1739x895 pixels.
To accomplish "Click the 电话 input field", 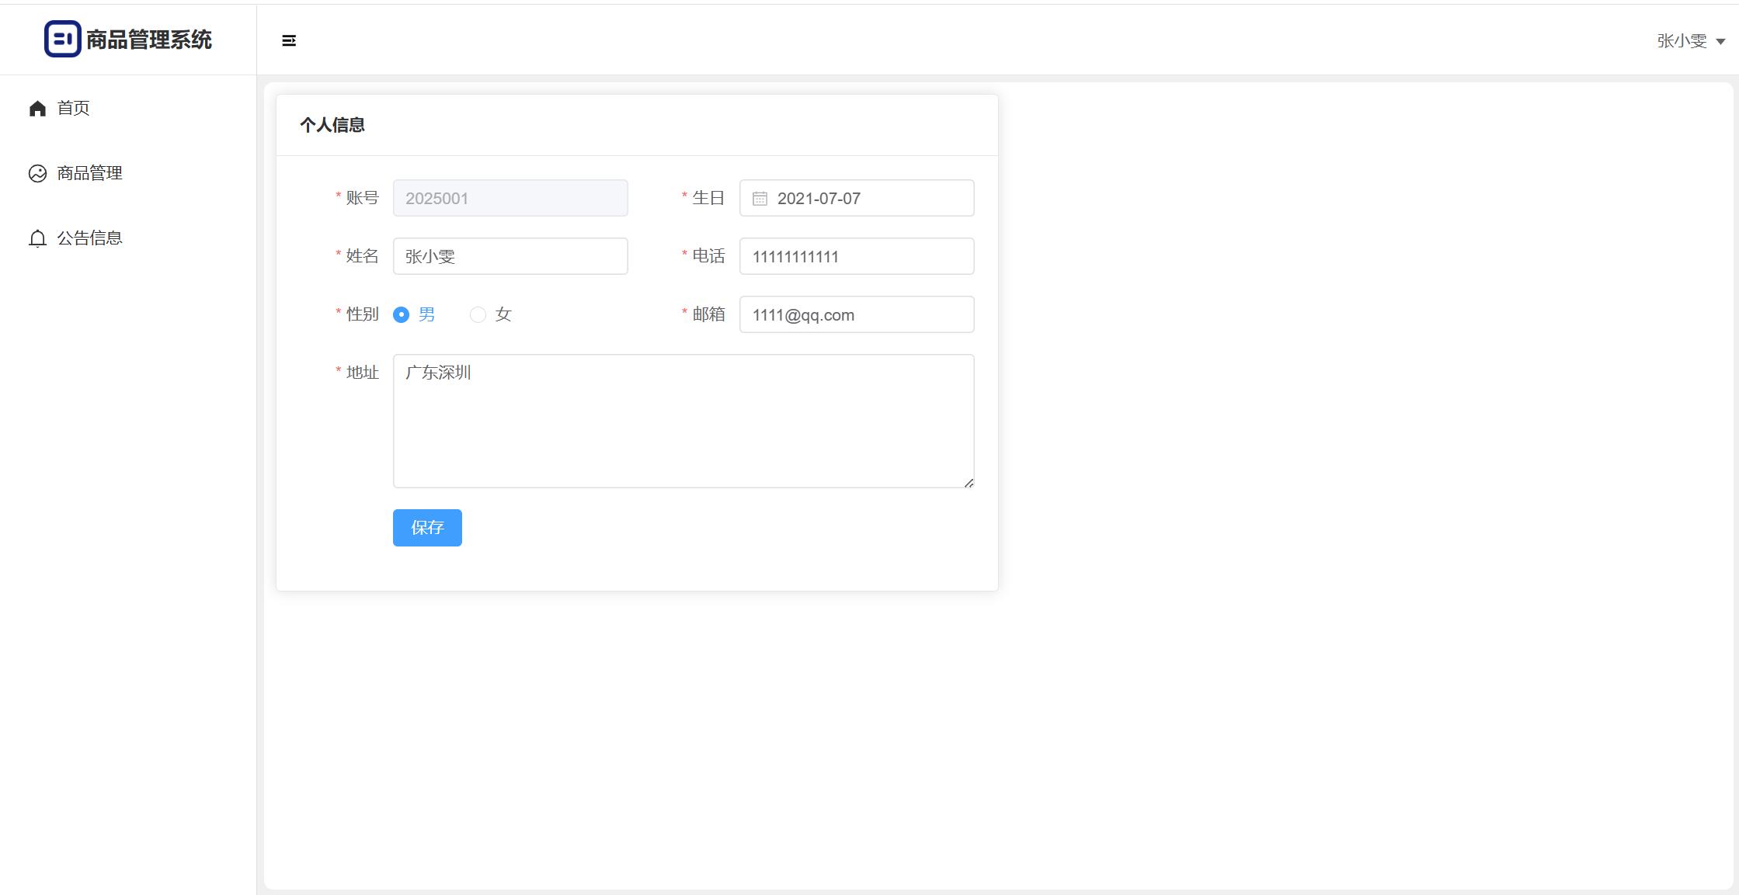I will [857, 256].
